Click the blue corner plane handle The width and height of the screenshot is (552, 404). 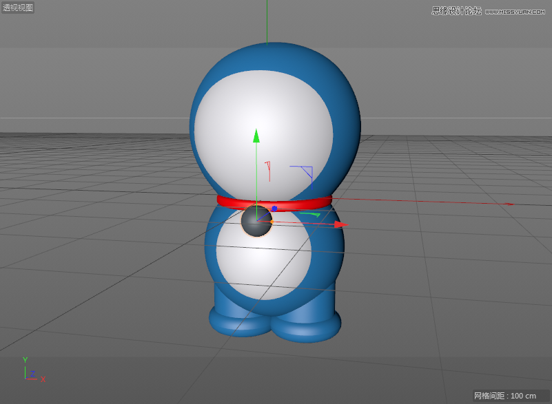coord(304,173)
